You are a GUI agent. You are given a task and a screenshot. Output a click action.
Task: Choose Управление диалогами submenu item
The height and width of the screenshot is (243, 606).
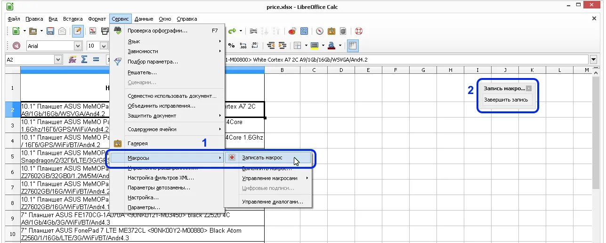[x=268, y=202]
